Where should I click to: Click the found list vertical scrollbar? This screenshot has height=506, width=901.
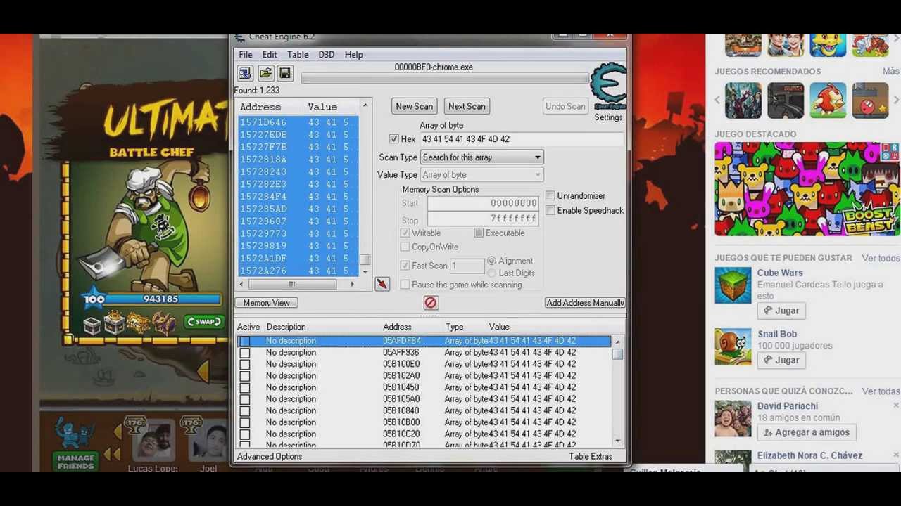click(365, 188)
